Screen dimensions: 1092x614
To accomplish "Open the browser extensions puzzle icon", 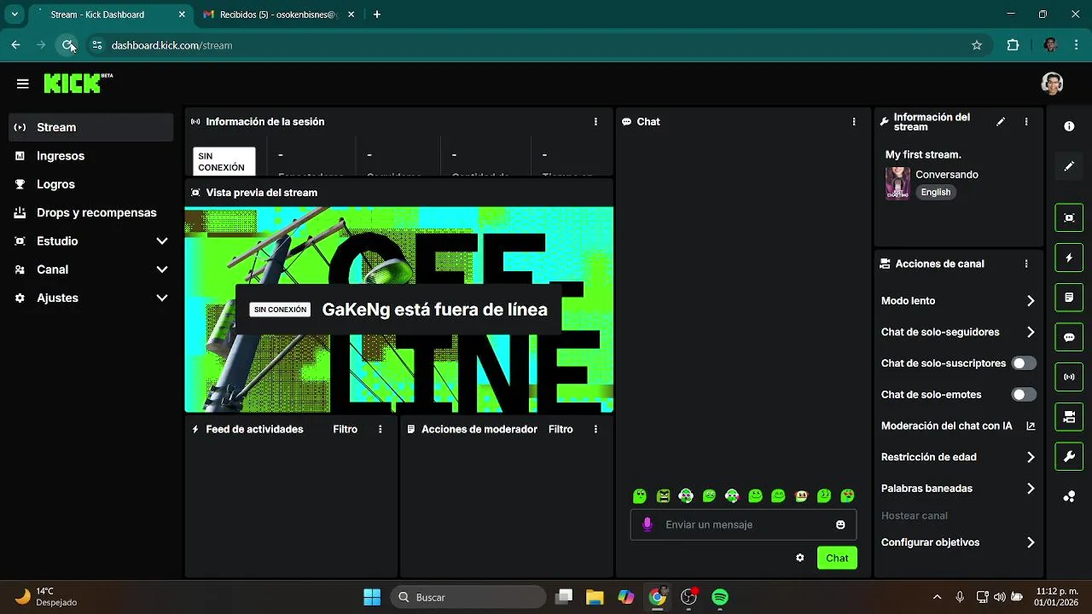I will point(1014,45).
